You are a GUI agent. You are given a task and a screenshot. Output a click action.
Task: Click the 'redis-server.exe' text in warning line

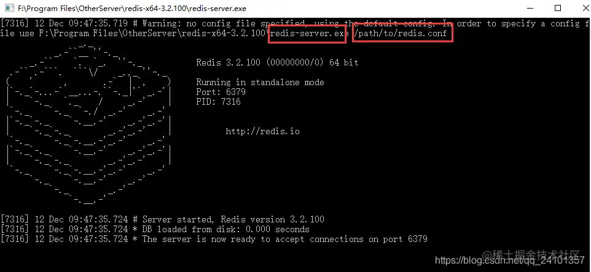click(x=308, y=34)
